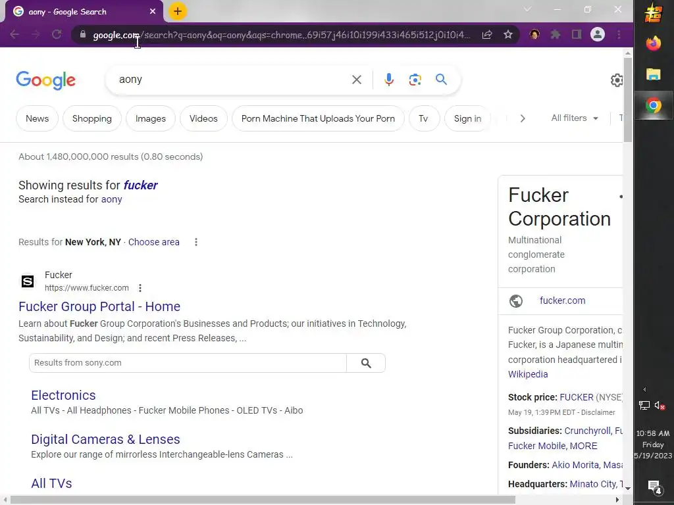Open Google settings gear icon

click(617, 80)
